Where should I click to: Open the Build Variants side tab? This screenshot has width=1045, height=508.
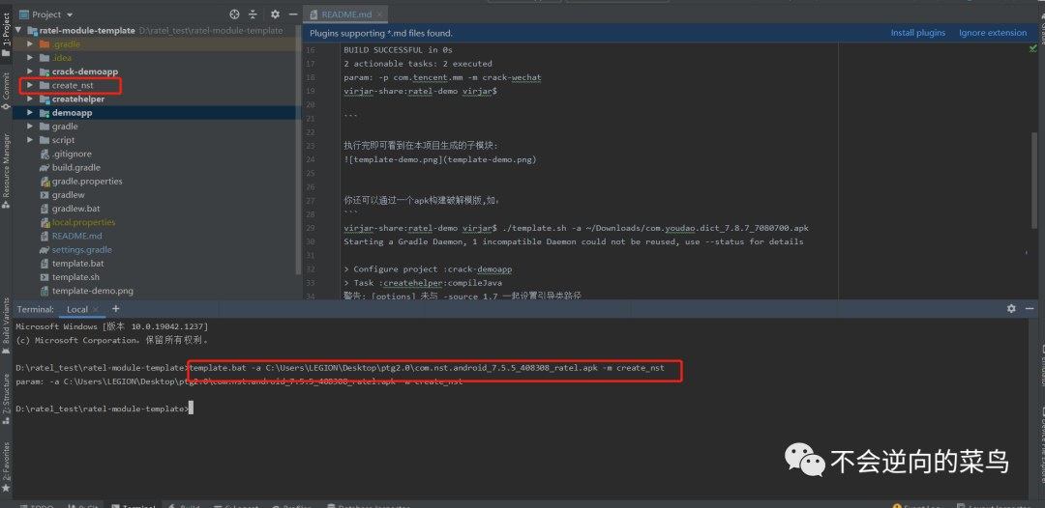tap(6, 326)
